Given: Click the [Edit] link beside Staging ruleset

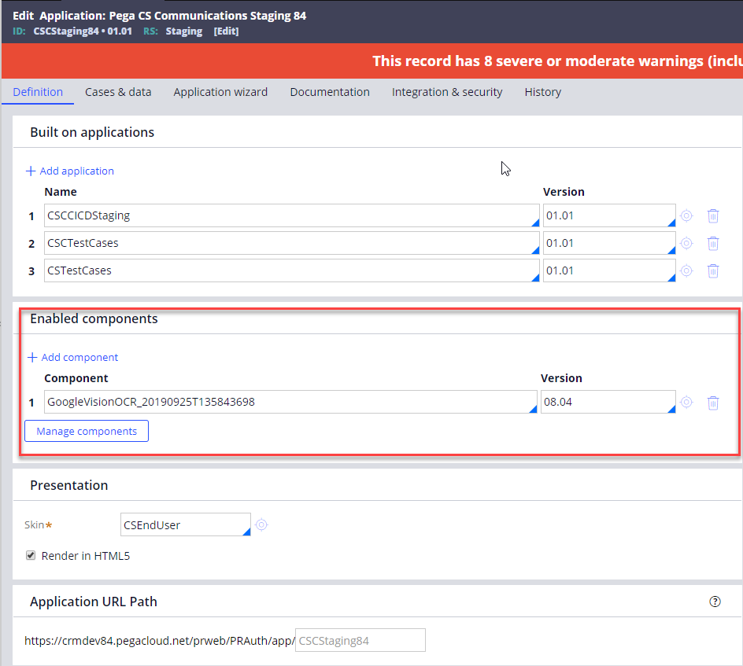Looking at the screenshot, I should click(226, 31).
